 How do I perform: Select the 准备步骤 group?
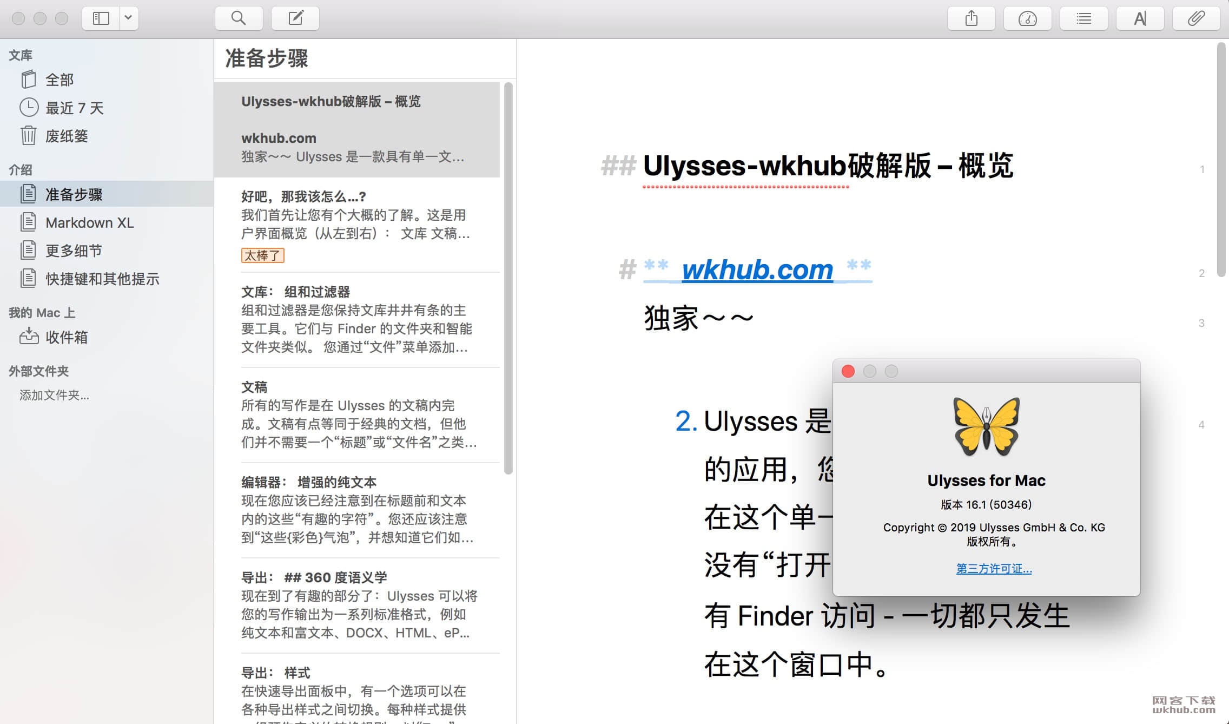107,194
